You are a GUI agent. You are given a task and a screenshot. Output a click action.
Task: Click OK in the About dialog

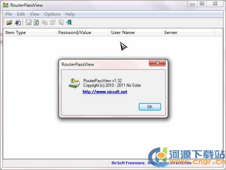tap(150, 107)
